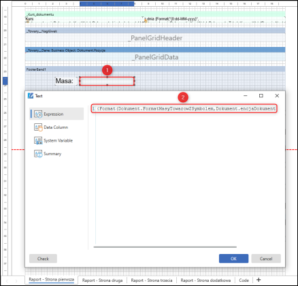
Task: Click into the expression editor line
Action: (x=184, y=109)
